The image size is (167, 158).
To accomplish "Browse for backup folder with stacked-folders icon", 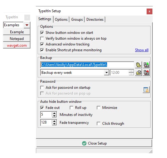I will (139, 65).
